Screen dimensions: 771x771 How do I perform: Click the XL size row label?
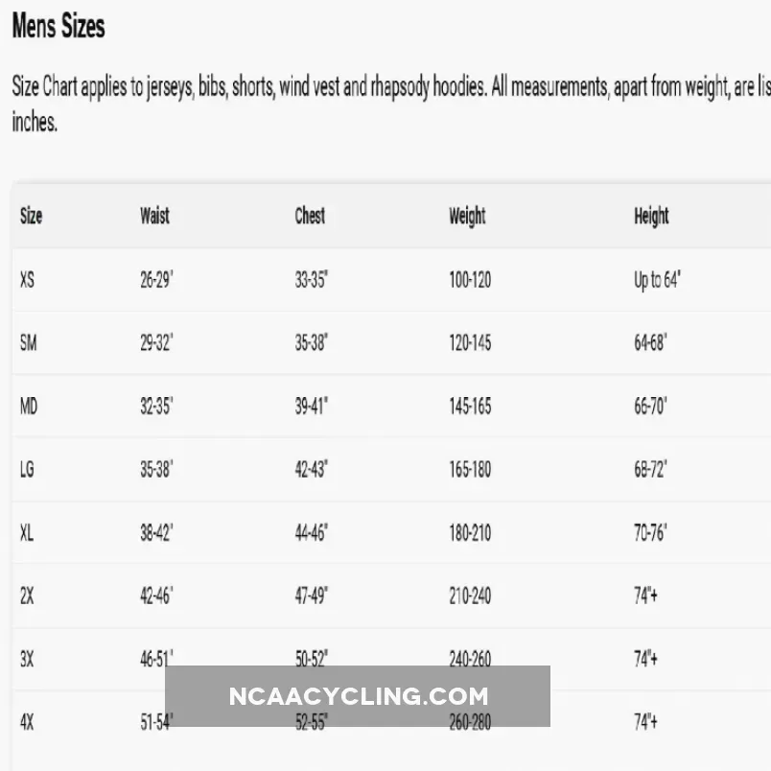27,532
